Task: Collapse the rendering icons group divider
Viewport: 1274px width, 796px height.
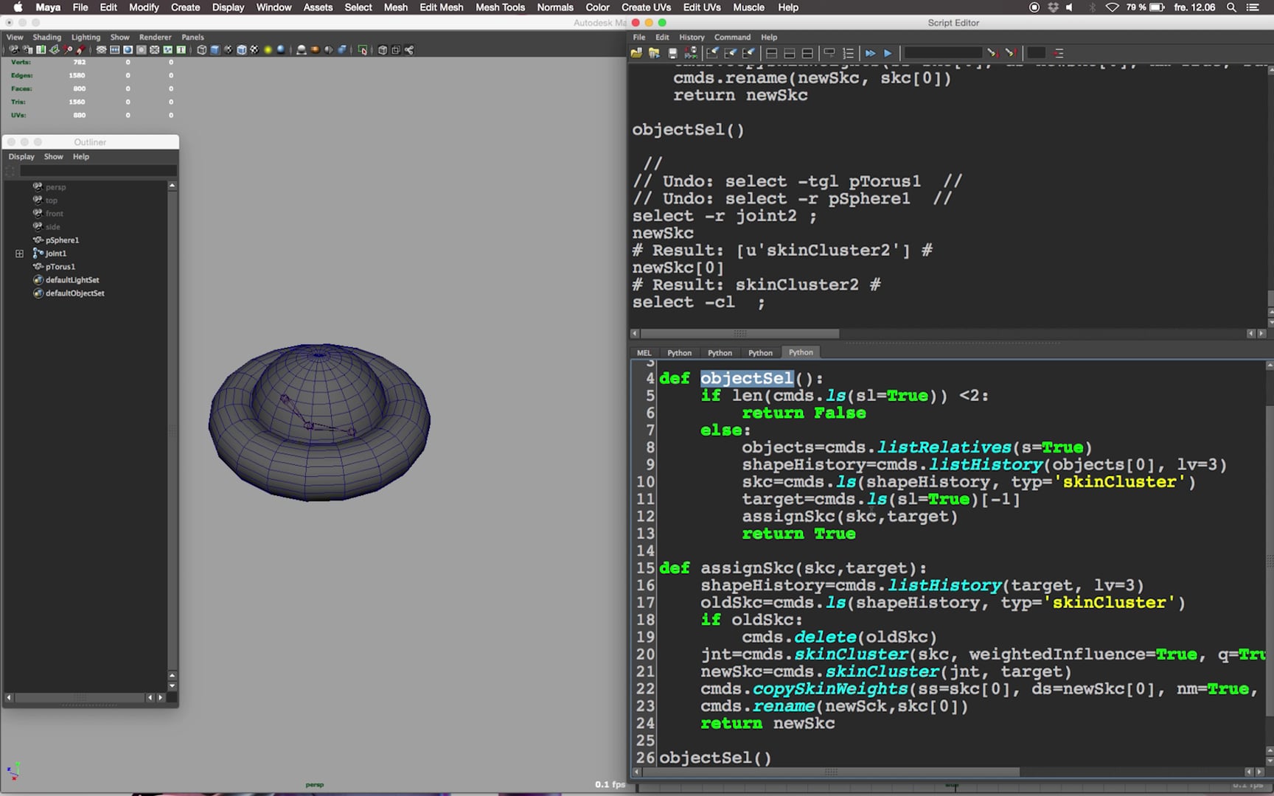Action: [4, 50]
